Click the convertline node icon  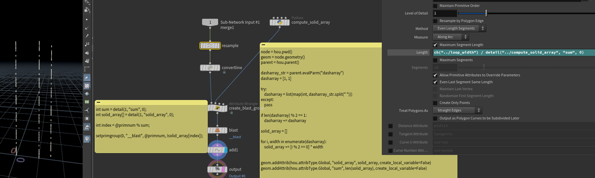pyautogui.click(x=210, y=68)
